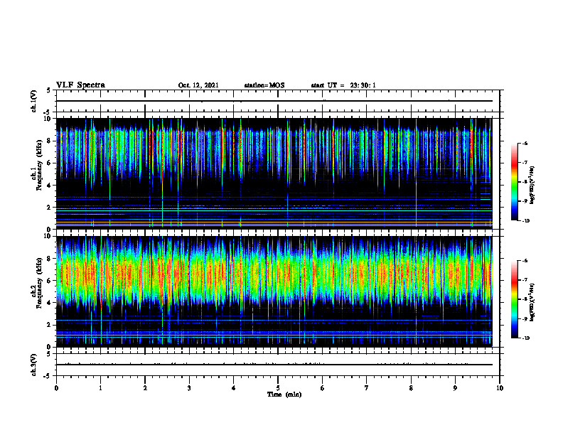Click the ch.3 voltage waveform strip

pos(278,365)
